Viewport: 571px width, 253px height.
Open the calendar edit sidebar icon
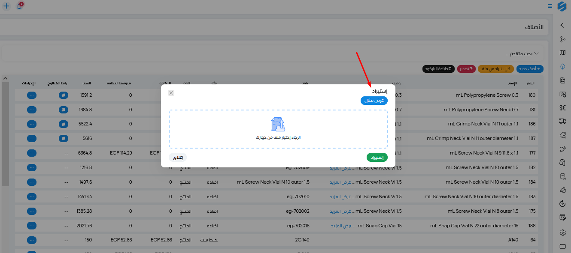[x=562, y=217]
